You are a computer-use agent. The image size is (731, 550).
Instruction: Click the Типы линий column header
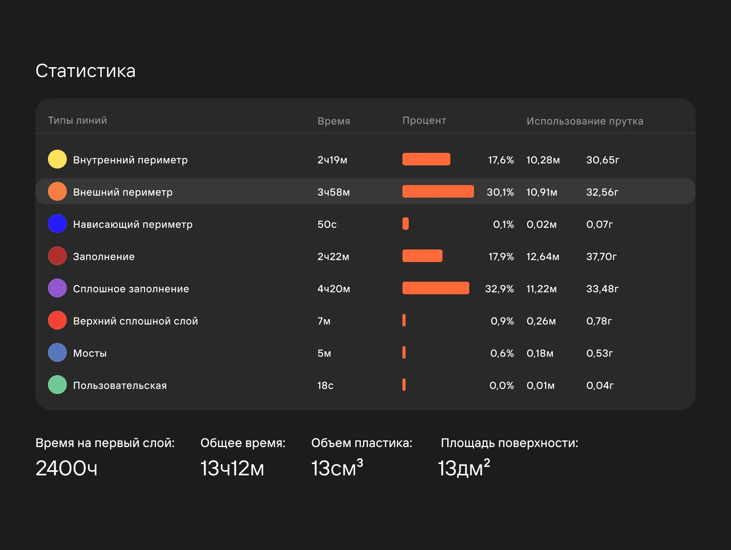(x=77, y=120)
